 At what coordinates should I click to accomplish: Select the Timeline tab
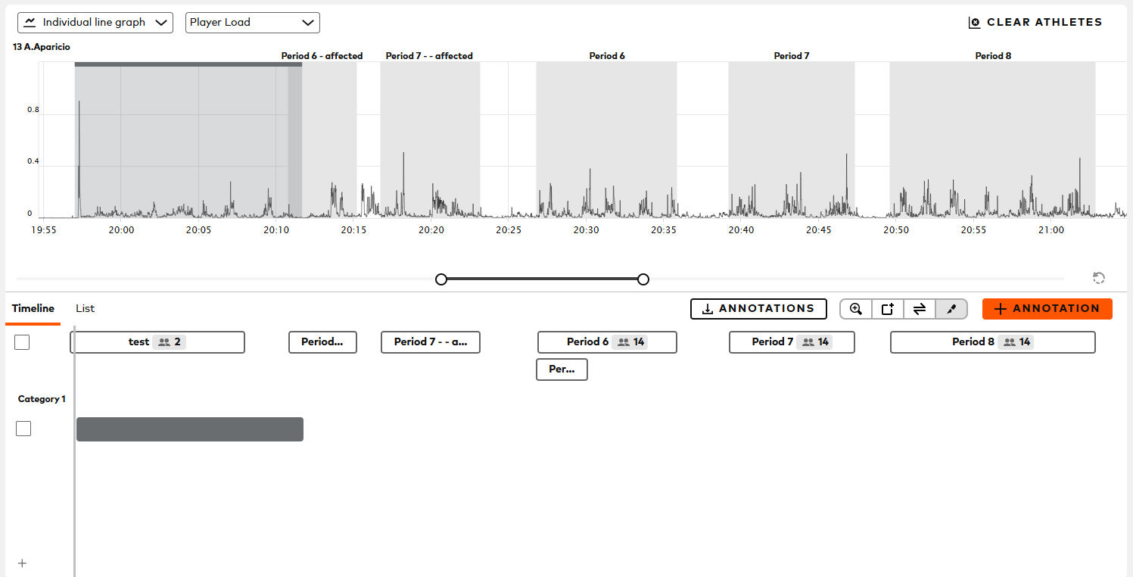(33, 308)
